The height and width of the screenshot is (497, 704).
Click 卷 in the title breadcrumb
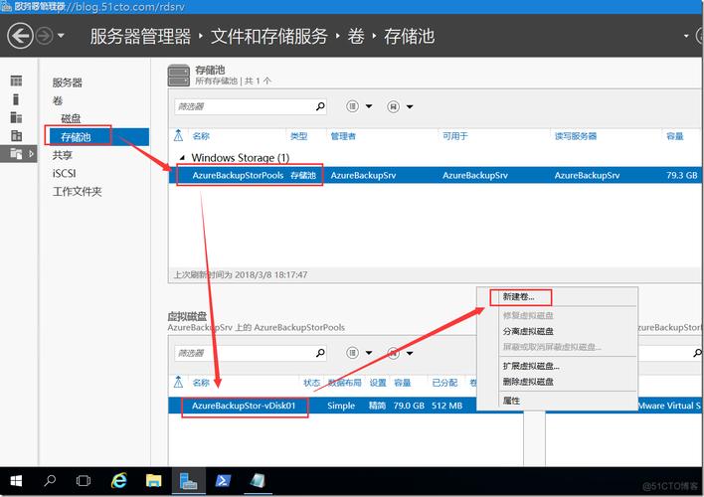pyautogui.click(x=356, y=37)
